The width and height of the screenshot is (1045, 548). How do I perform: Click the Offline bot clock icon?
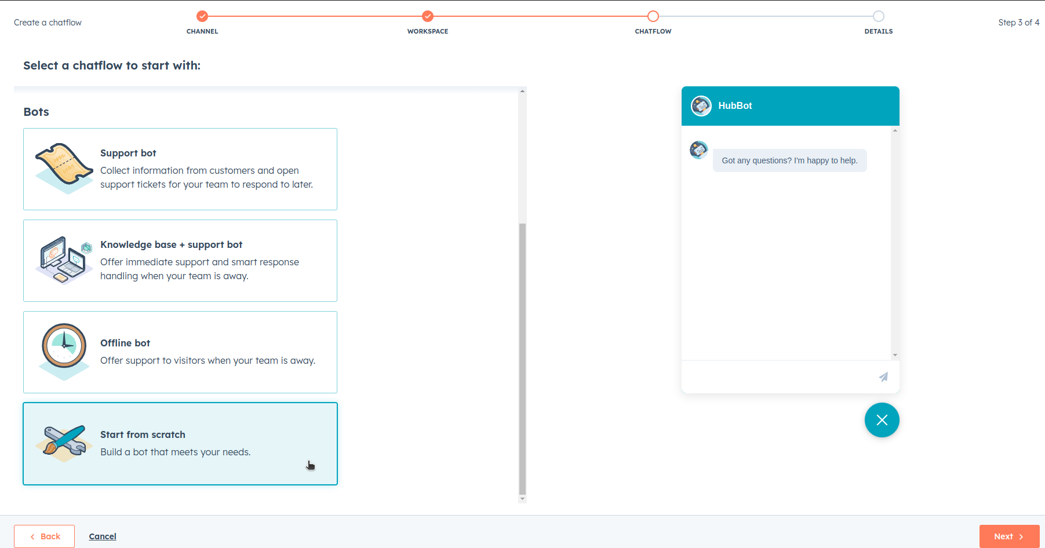pos(64,352)
